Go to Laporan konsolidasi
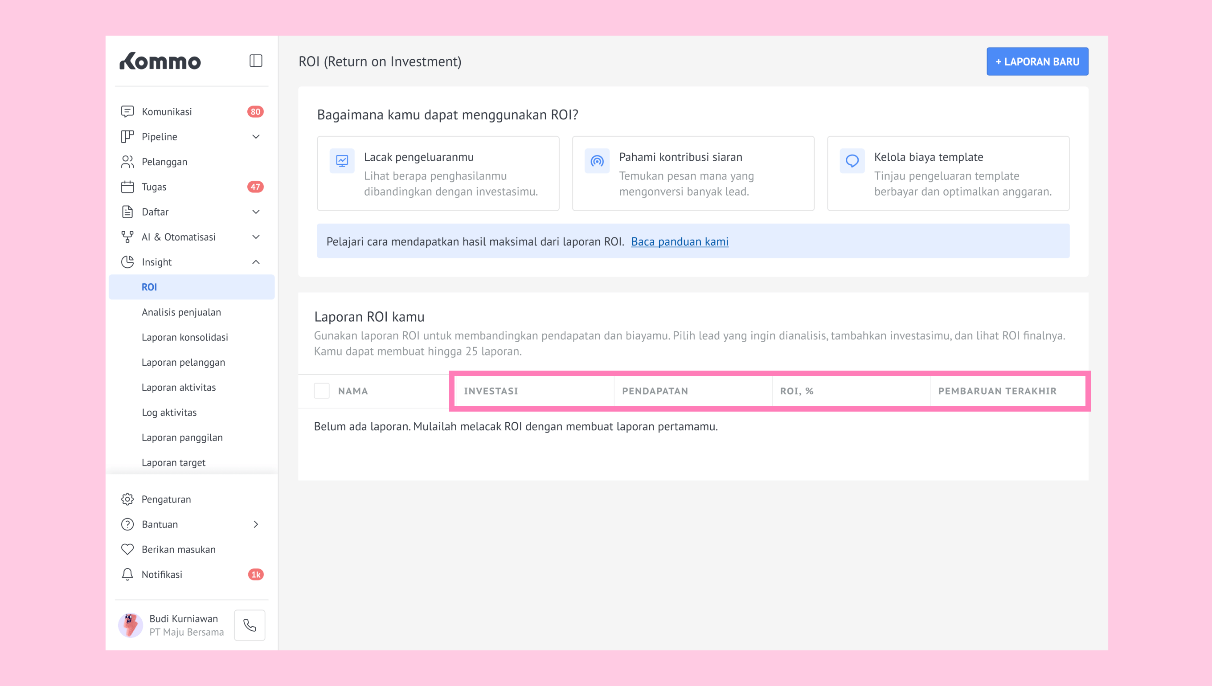 tap(185, 337)
